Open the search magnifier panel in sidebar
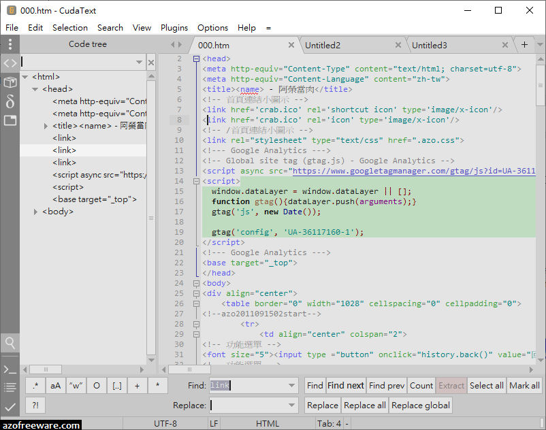Viewport: 546px width, 430px height. pos(10,344)
